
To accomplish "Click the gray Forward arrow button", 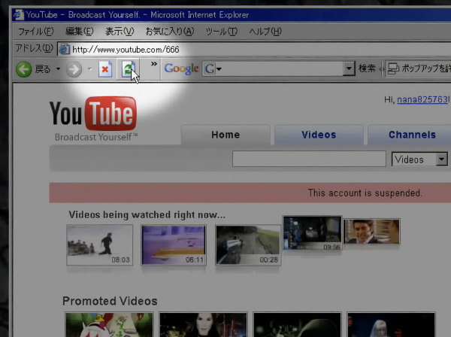I will [x=74, y=69].
